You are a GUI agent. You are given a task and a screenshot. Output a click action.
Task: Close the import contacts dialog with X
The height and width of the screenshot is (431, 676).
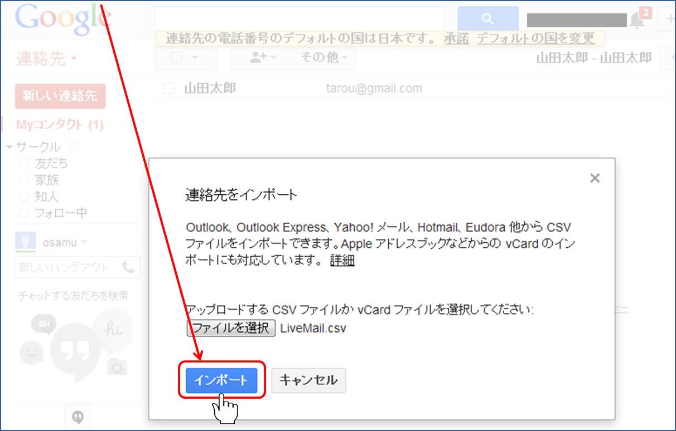(595, 178)
